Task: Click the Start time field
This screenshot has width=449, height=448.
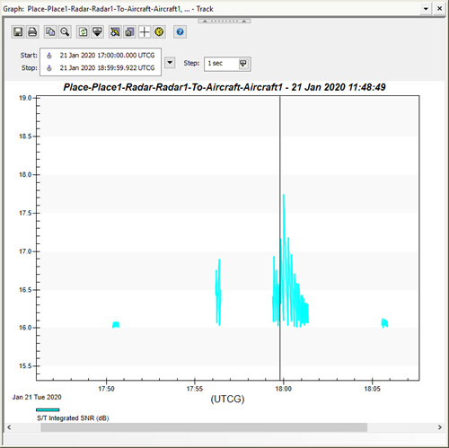Action: coord(101,56)
